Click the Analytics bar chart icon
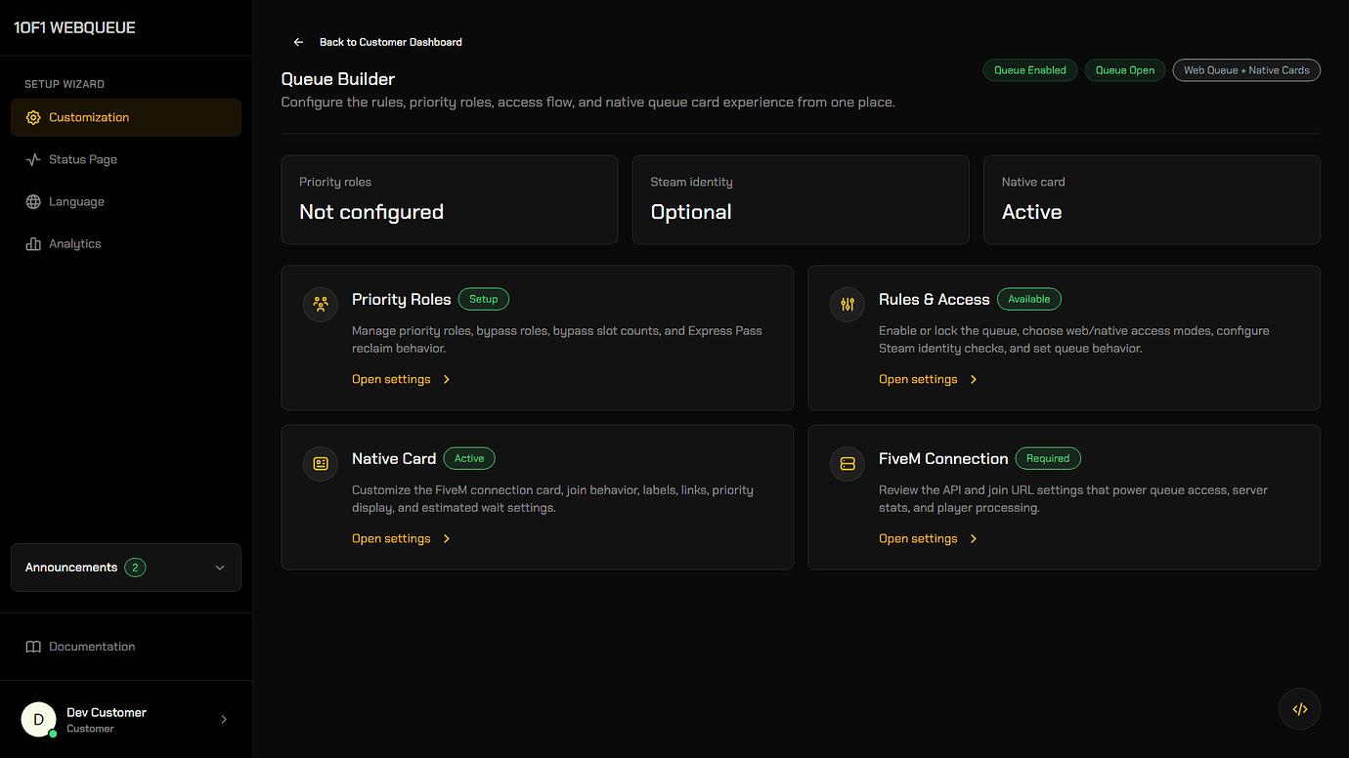The height and width of the screenshot is (758, 1349). click(33, 243)
